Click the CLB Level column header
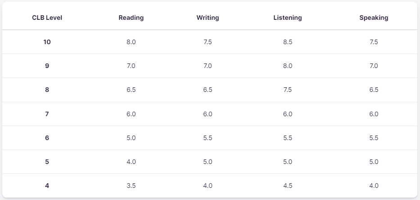Image resolution: width=420 pixels, height=200 pixels. 47,18
